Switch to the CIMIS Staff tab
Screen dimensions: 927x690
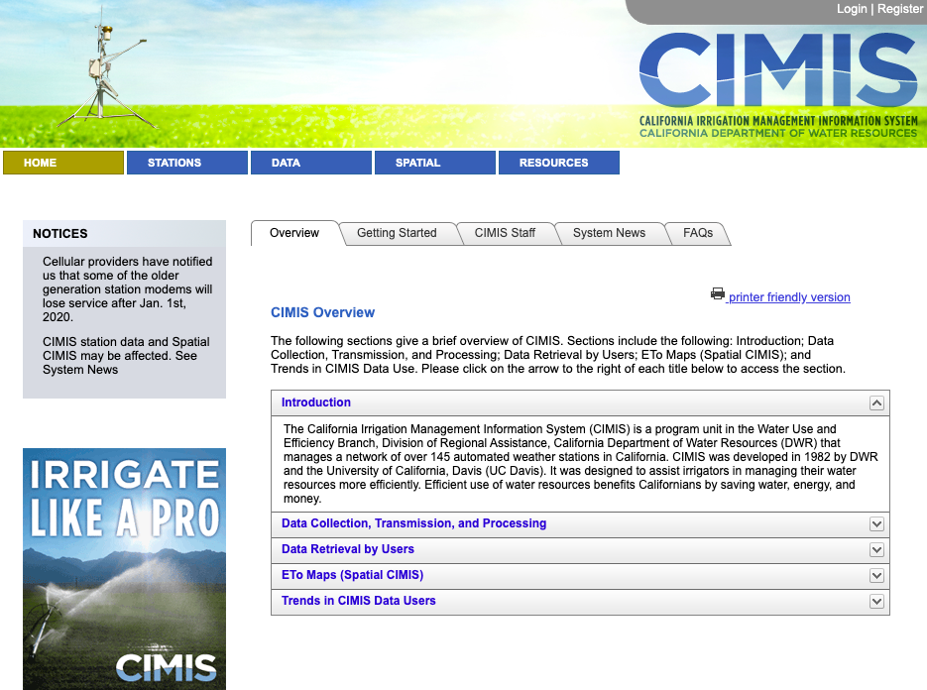(x=505, y=233)
